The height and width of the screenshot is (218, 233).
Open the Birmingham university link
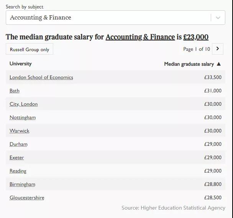click(x=22, y=184)
